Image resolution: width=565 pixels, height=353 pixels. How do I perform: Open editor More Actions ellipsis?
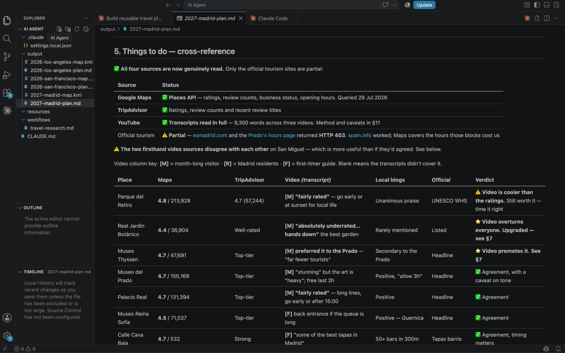pos(556,18)
